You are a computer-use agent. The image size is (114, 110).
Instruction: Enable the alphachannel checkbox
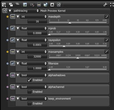click(x=29, y=92)
